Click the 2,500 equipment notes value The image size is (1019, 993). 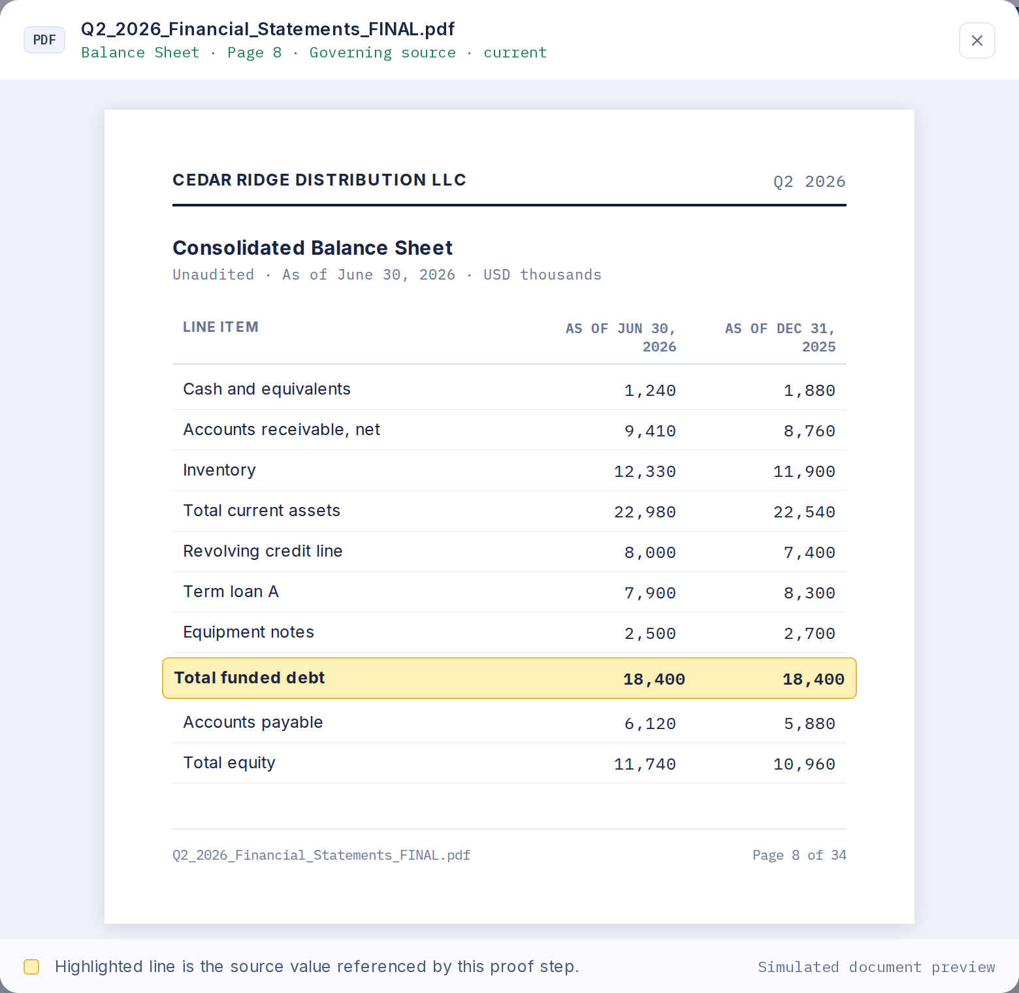[650, 634]
